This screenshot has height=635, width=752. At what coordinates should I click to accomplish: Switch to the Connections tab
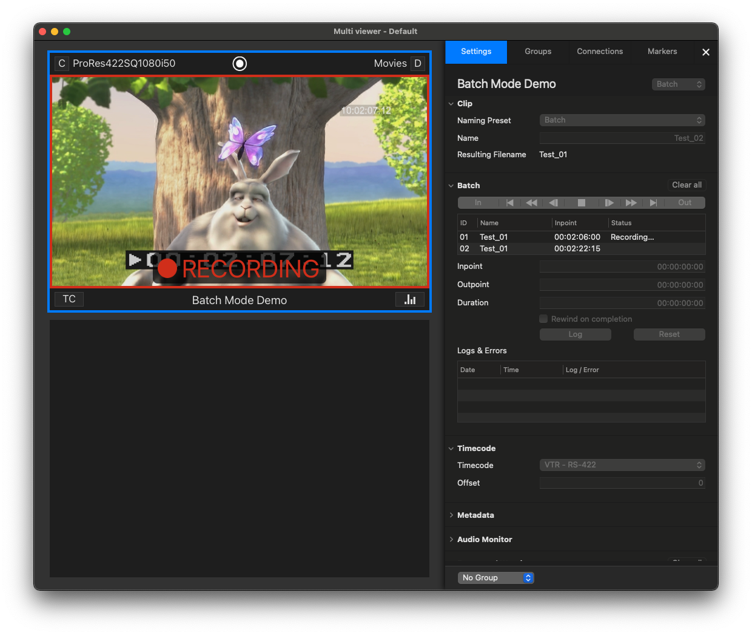600,52
